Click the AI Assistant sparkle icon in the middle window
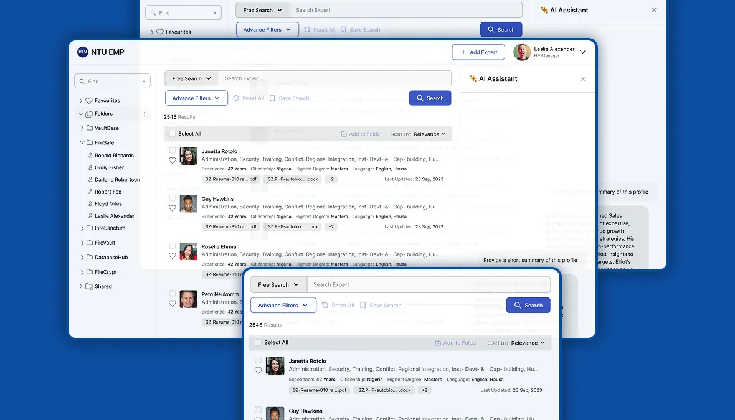The width and height of the screenshot is (735, 420). pos(473,78)
